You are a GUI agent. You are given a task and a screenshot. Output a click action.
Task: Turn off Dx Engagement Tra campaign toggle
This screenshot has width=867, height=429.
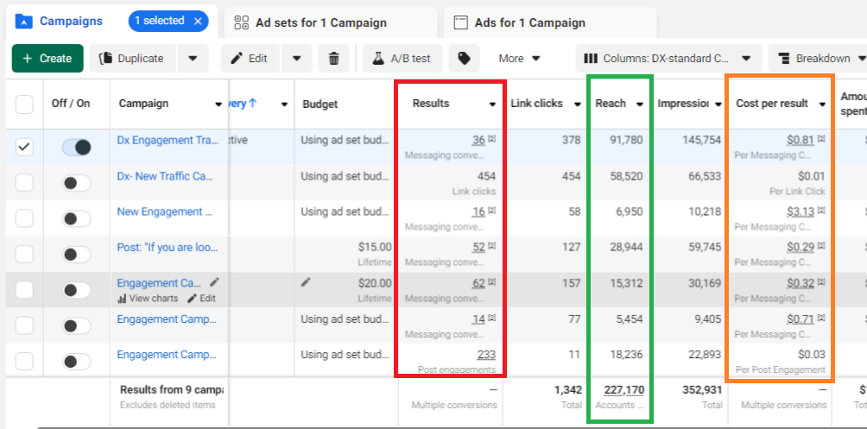tap(77, 148)
